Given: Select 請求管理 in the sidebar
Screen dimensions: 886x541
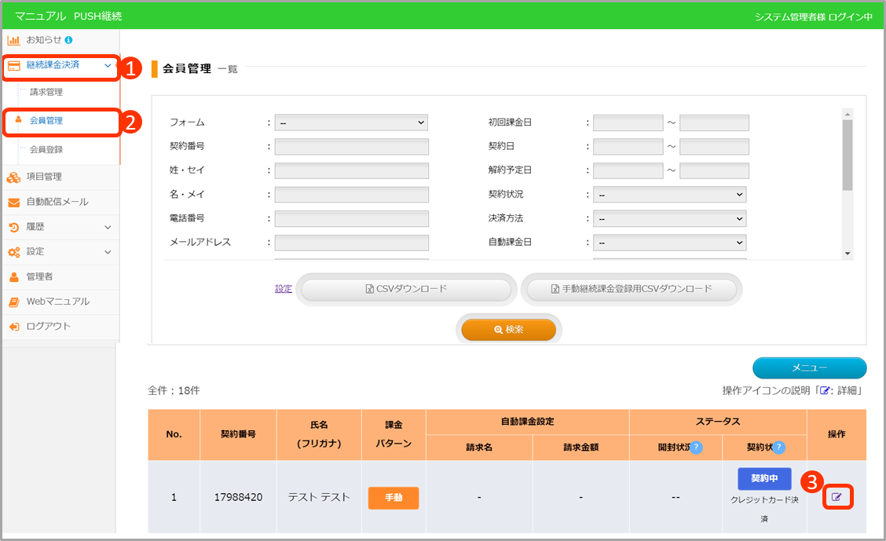Looking at the screenshot, I should [x=46, y=93].
